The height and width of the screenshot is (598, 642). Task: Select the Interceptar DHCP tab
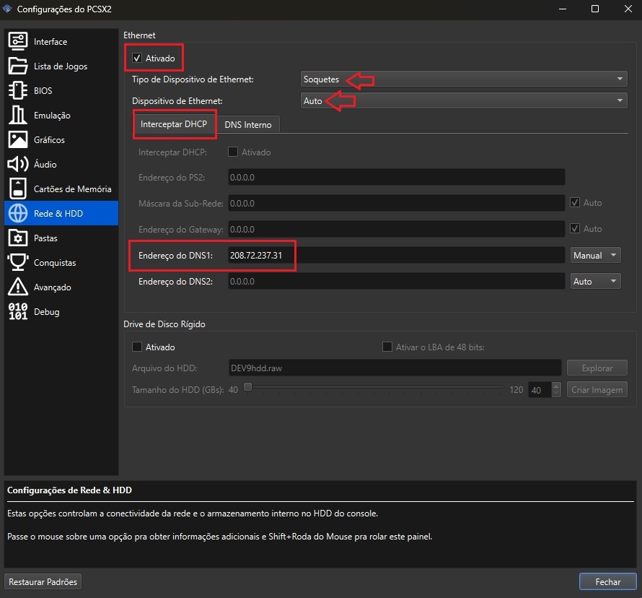(x=174, y=124)
